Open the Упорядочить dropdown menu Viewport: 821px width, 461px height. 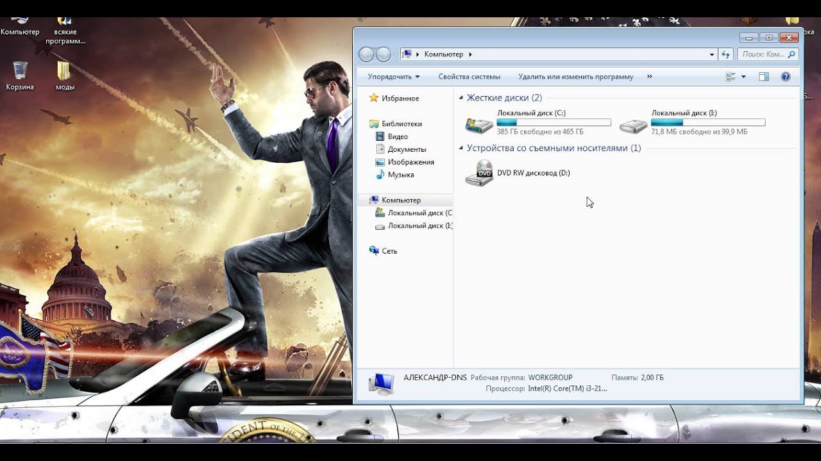394,77
